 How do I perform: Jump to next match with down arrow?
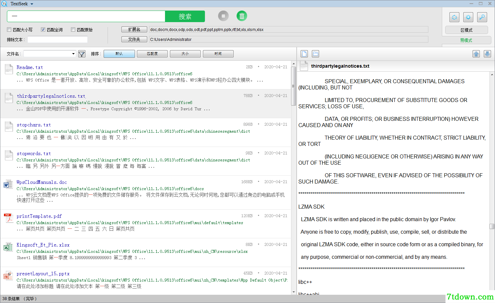pos(487,54)
